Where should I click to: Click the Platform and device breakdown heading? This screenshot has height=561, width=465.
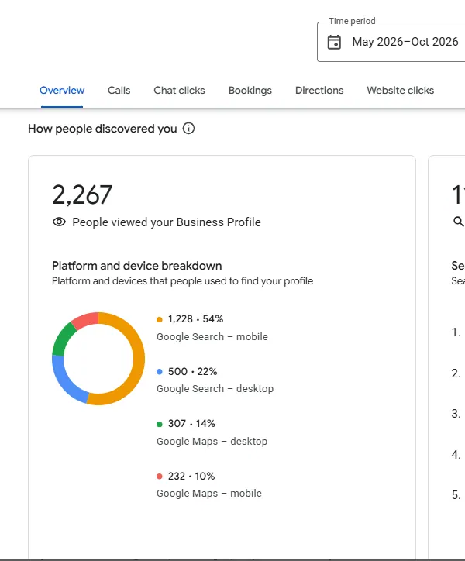pos(136,266)
